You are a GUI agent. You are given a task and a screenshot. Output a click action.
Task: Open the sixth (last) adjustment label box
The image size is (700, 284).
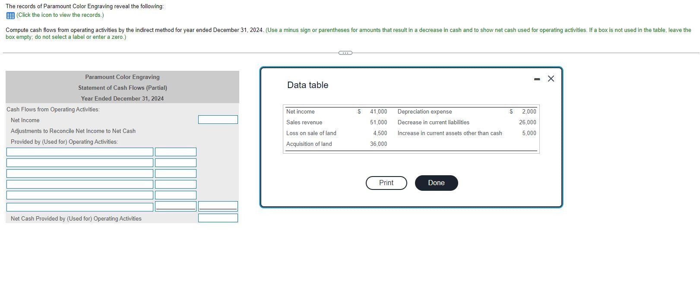80,207
